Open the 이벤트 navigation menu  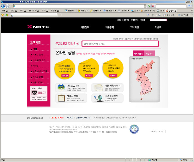click(x=158, y=27)
